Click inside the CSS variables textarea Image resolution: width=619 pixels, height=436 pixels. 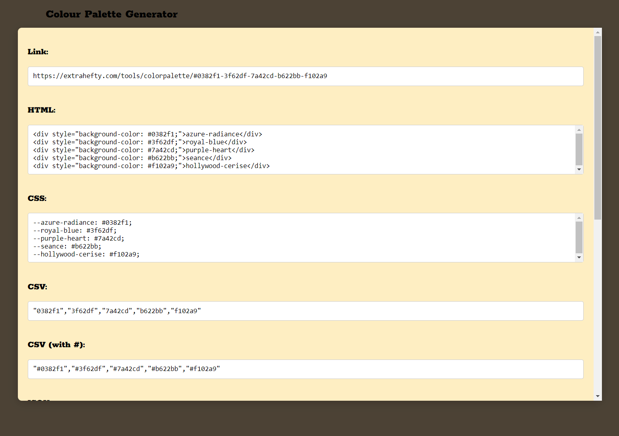tap(305, 238)
